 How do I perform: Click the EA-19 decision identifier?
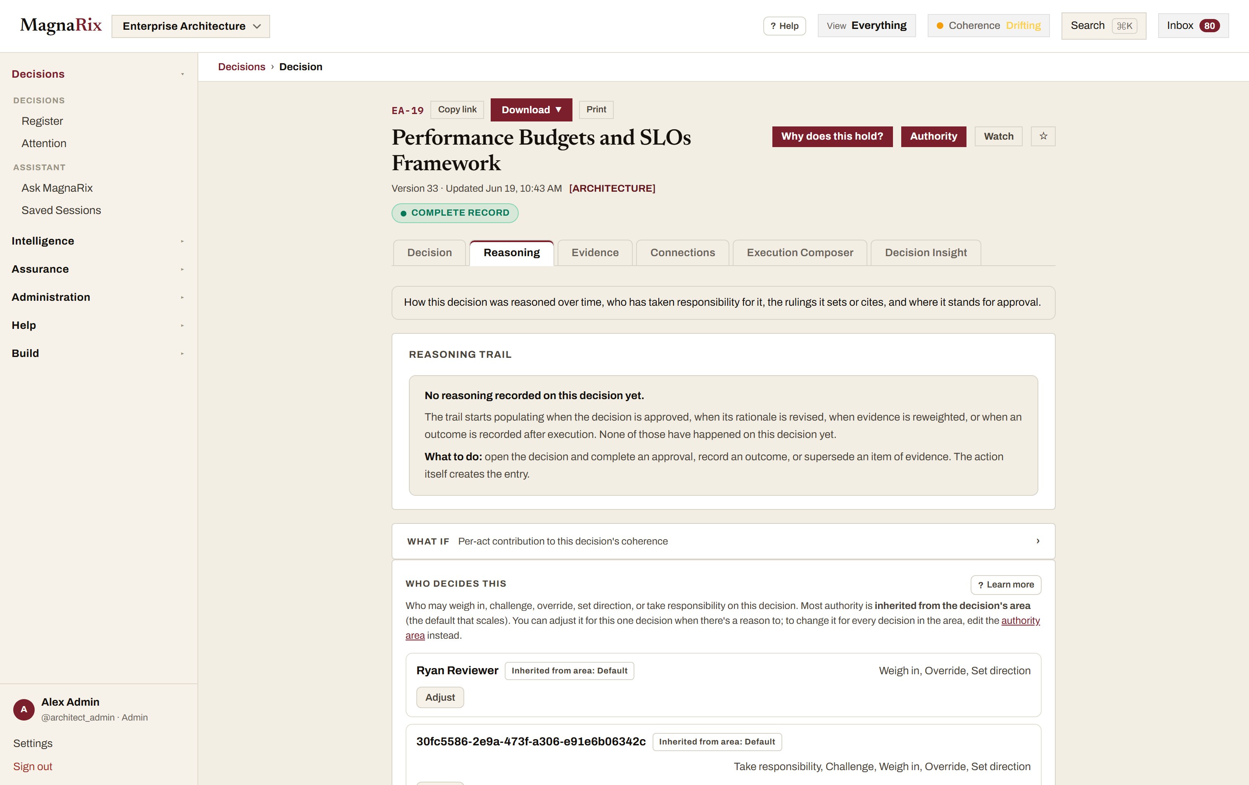(407, 110)
